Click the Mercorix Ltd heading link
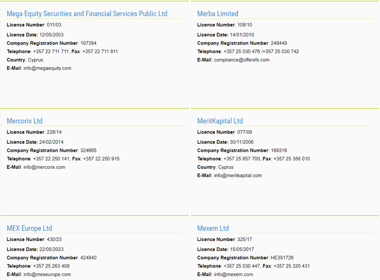Viewport: 380px width, 280px height. pos(25,121)
